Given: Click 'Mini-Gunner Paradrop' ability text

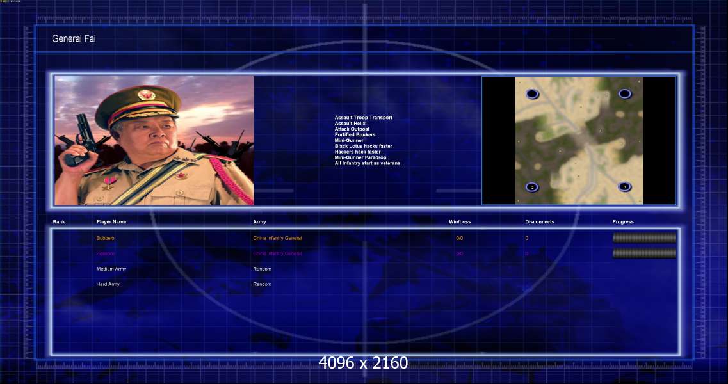Looking at the screenshot, I should point(360,157).
